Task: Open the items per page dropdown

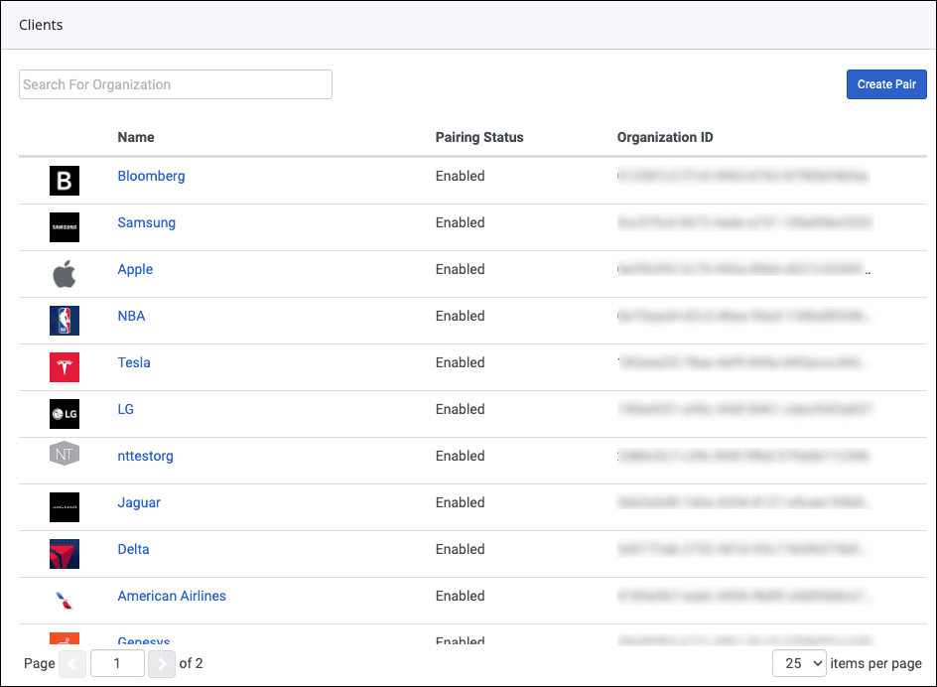Action: pos(799,662)
